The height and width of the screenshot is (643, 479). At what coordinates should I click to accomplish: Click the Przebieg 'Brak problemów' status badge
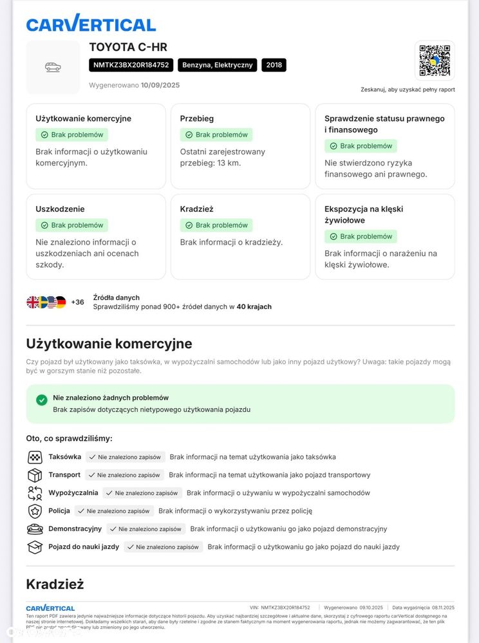click(216, 135)
